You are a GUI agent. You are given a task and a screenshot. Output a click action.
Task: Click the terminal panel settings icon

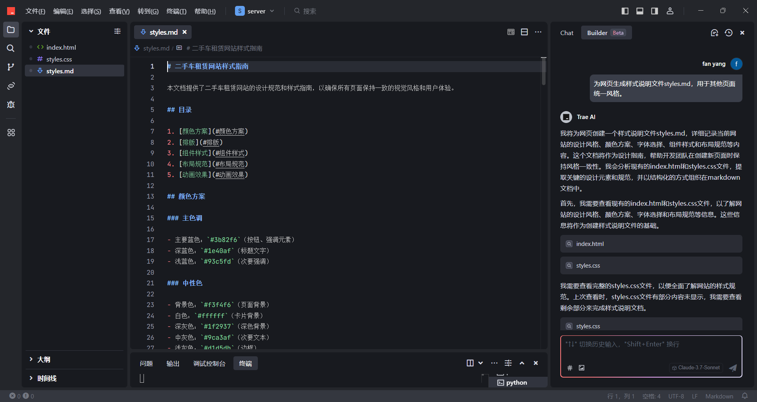(508, 363)
